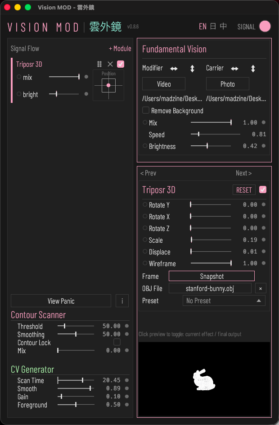The image size is (279, 425).
Task: Click the Scale slider in Triposr 3D
Action: point(211,240)
